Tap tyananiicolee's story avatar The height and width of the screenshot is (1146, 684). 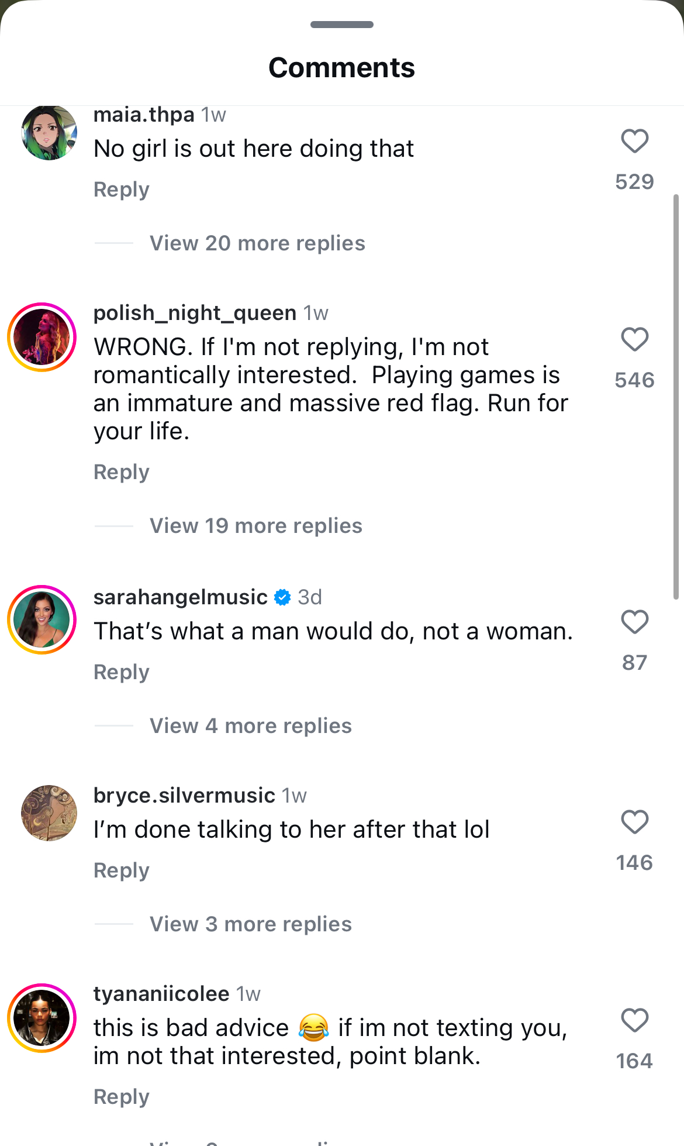pos(42,1018)
